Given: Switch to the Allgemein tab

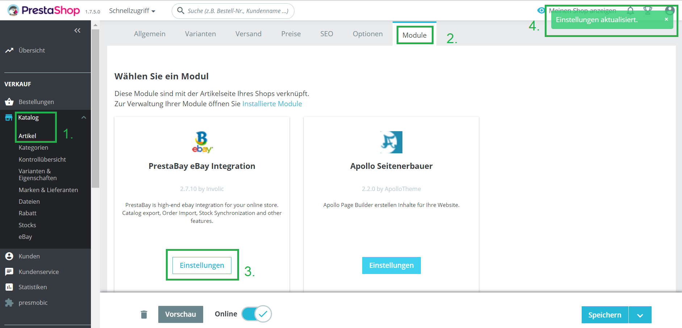Looking at the screenshot, I should click(x=150, y=34).
